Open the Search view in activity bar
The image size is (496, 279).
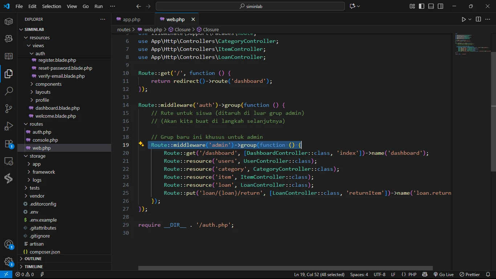click(9, 91)
